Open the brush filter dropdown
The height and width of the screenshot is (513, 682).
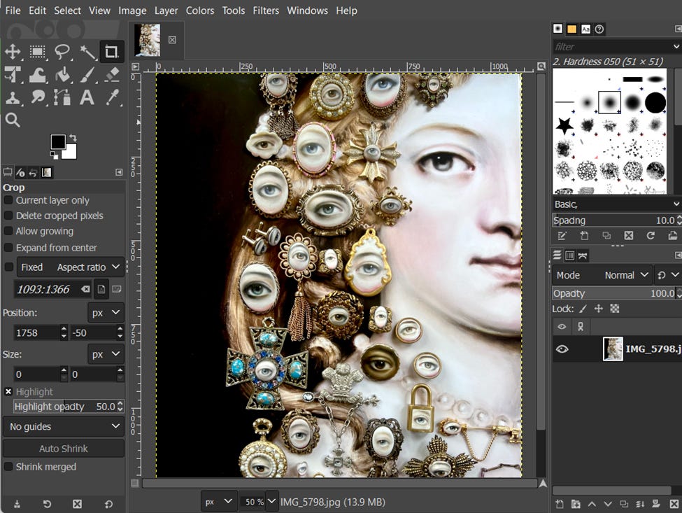(676, 46)
